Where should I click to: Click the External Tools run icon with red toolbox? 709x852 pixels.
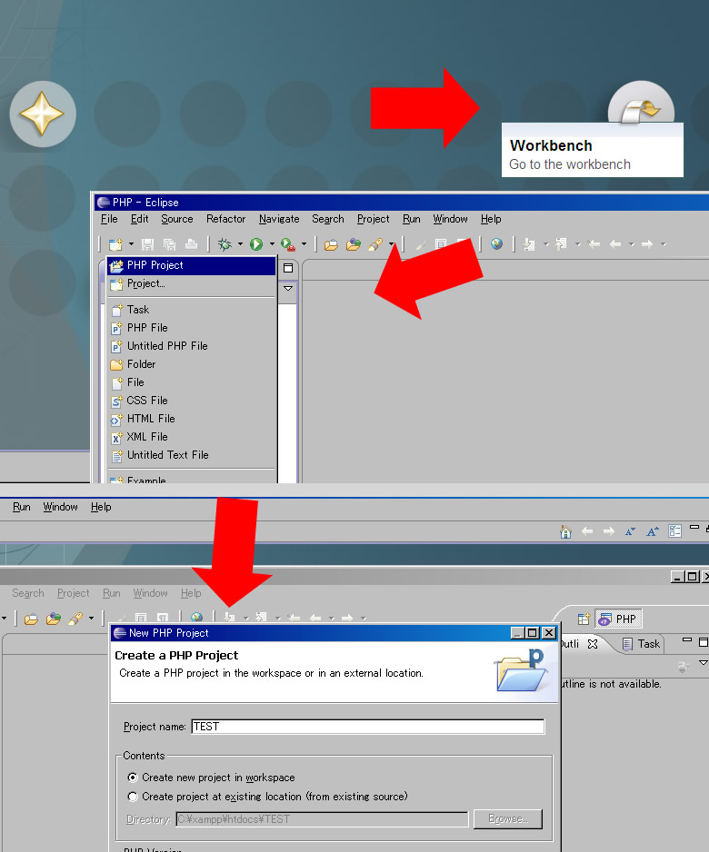(x=288, y=244)
